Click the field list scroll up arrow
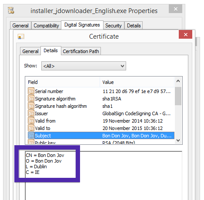The width and height of the screenshot is (204, 200). coord(178,81)
